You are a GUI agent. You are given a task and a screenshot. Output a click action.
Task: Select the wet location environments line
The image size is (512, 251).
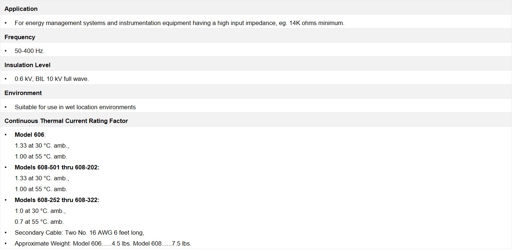point(75,107)
